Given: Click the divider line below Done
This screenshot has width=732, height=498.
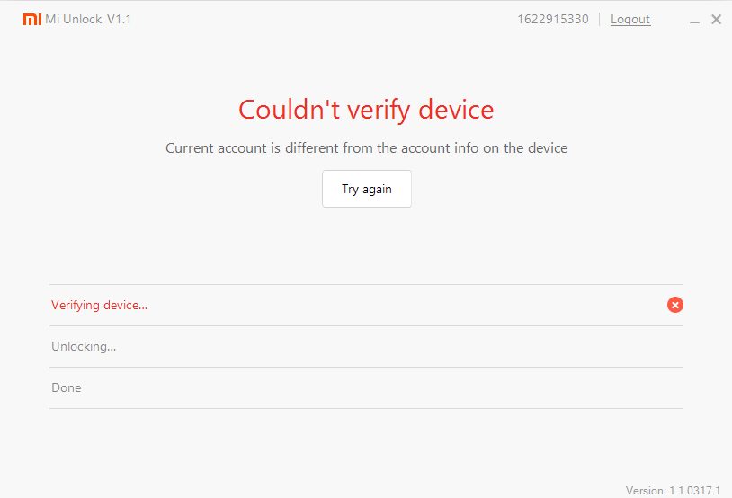Looking at the screenshot, I should pos(366,408).
